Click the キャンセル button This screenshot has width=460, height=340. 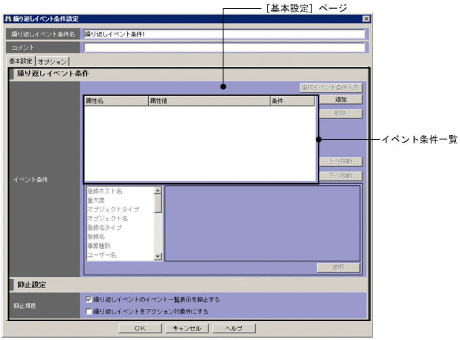(187, 329)
